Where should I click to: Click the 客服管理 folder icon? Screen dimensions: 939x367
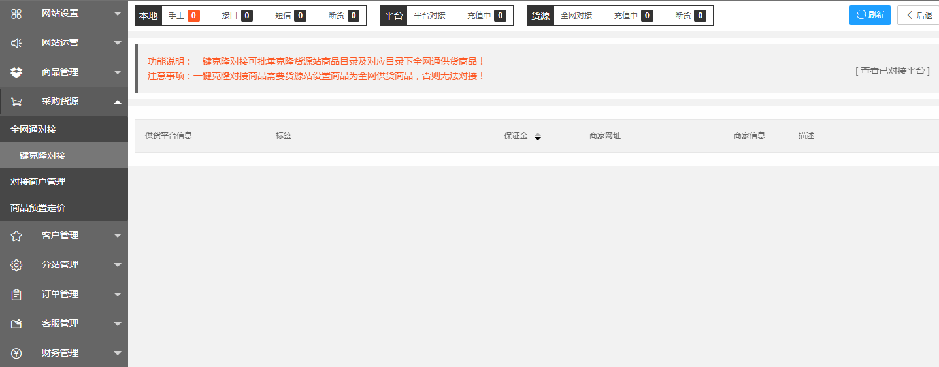[x=16, y=324]
